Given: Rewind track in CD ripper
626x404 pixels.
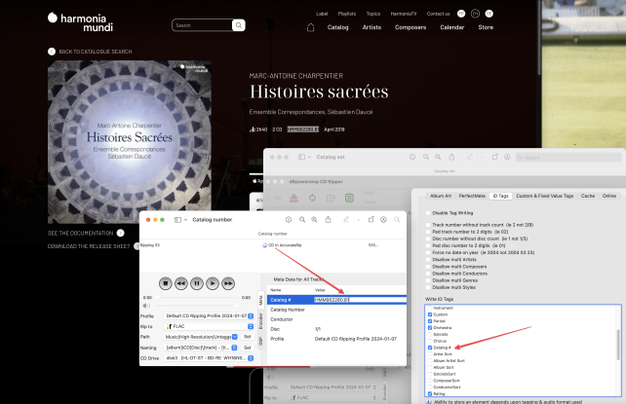Looking at the screenshot, I should coord(180,283).
